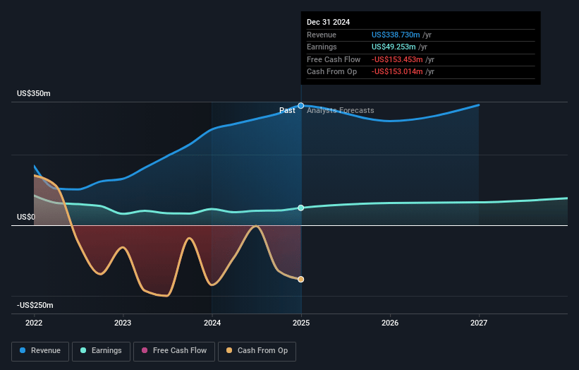Click the Earnings row label in tooltip
This screenshot has width=579, height=370.
[322, 47]
